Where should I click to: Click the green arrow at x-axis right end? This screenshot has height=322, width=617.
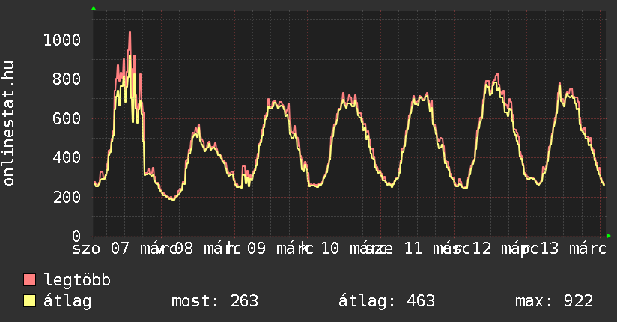tap(610, 236)
